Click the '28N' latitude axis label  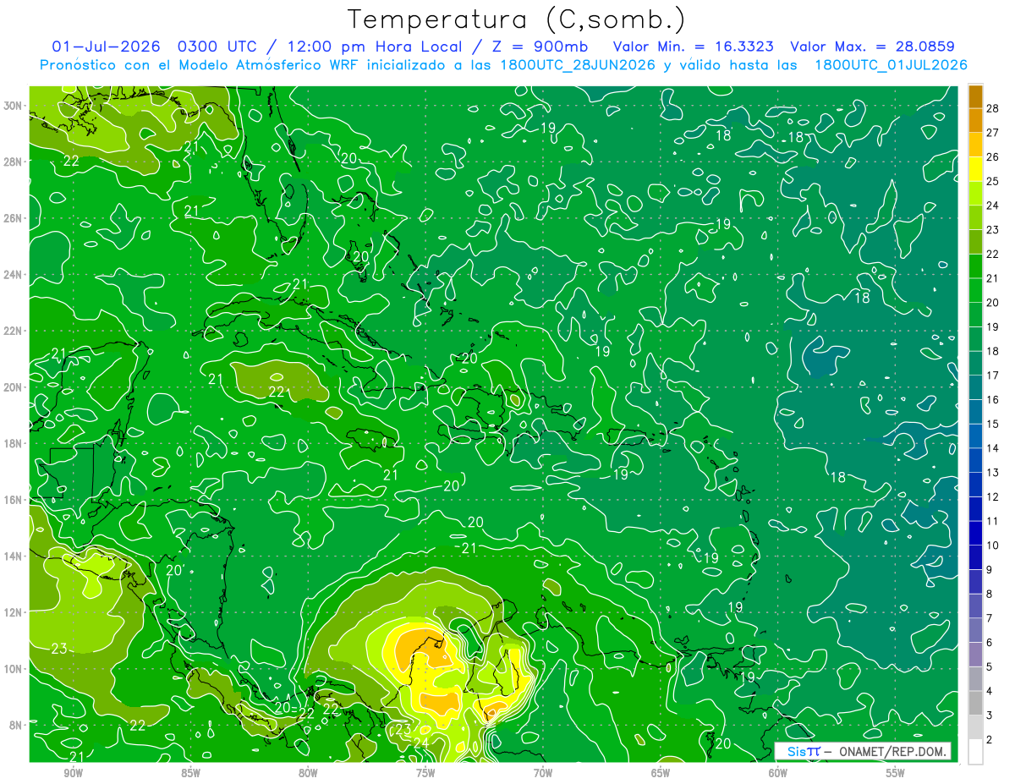[14, 162]
